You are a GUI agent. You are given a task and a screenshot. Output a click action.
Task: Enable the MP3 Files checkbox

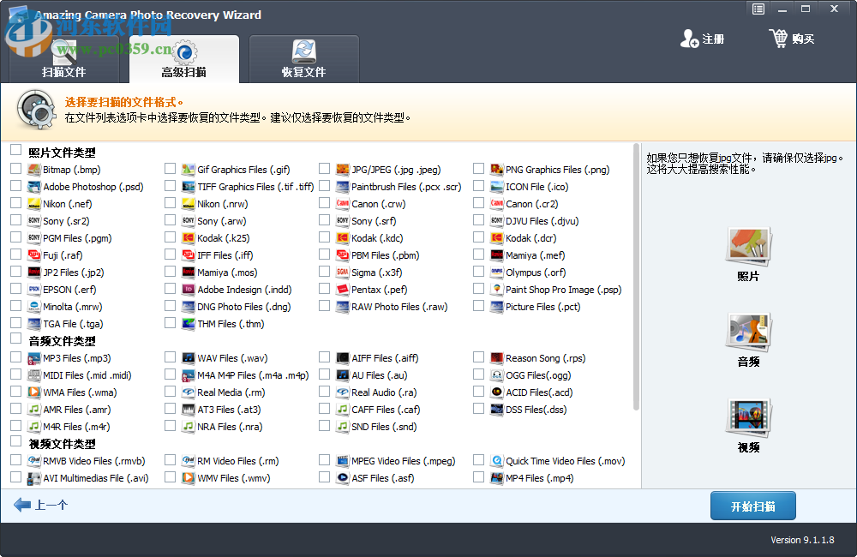(x=14, y=357)
